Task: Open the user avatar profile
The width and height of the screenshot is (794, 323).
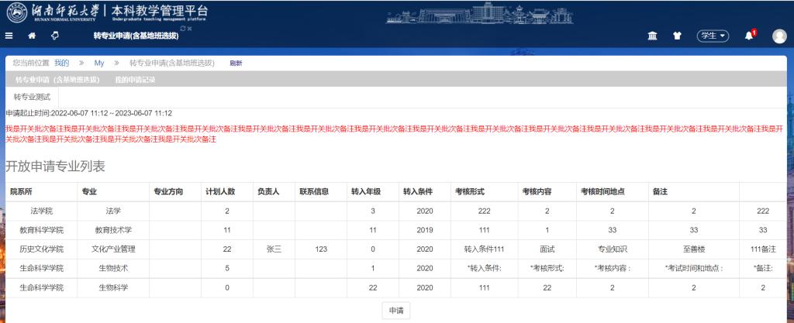Action: click(778, 36)
